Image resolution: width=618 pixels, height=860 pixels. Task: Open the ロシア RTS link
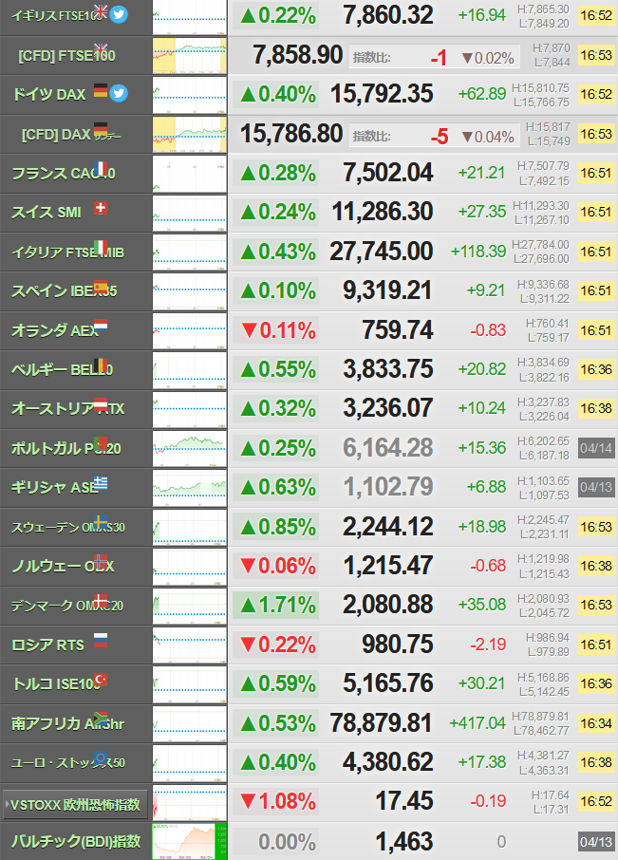click(x=47, y=645)
